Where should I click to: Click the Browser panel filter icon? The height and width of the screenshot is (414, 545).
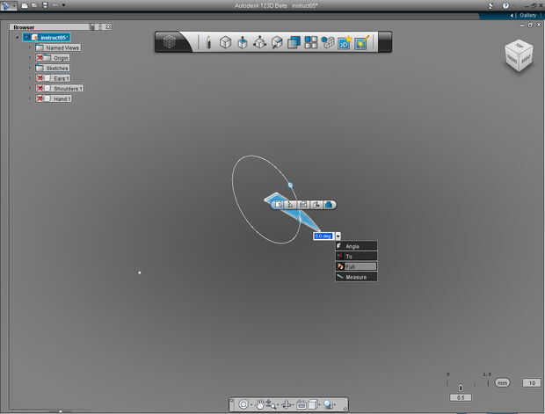[x=92, y=26]
